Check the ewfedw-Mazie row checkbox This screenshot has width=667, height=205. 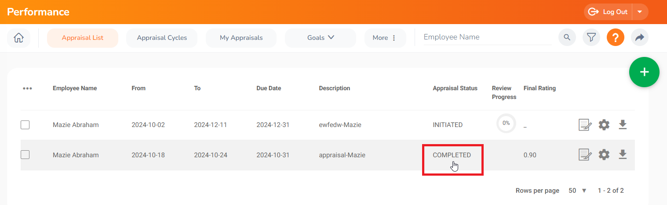click(x=25, y=125)
